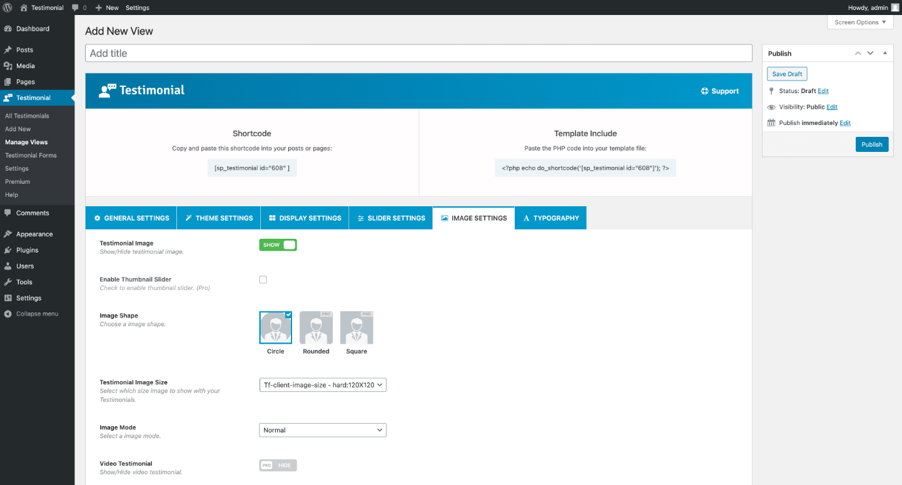
Task: Open Premium submenu item
Action: (18, 182)
